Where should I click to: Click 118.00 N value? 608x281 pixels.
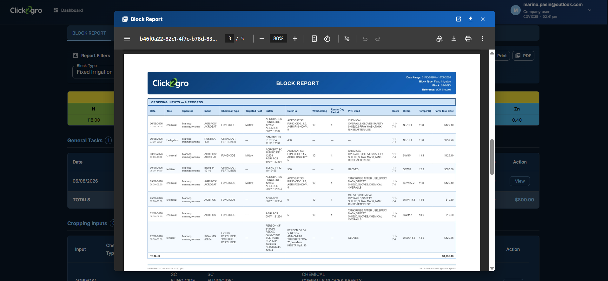pyautogui.click(x=93, y=120)
